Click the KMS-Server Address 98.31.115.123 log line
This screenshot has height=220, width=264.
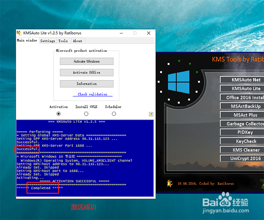[x=67, y=139]
